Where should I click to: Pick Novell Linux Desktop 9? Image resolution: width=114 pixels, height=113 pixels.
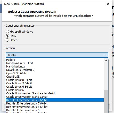tap(55, 70)
